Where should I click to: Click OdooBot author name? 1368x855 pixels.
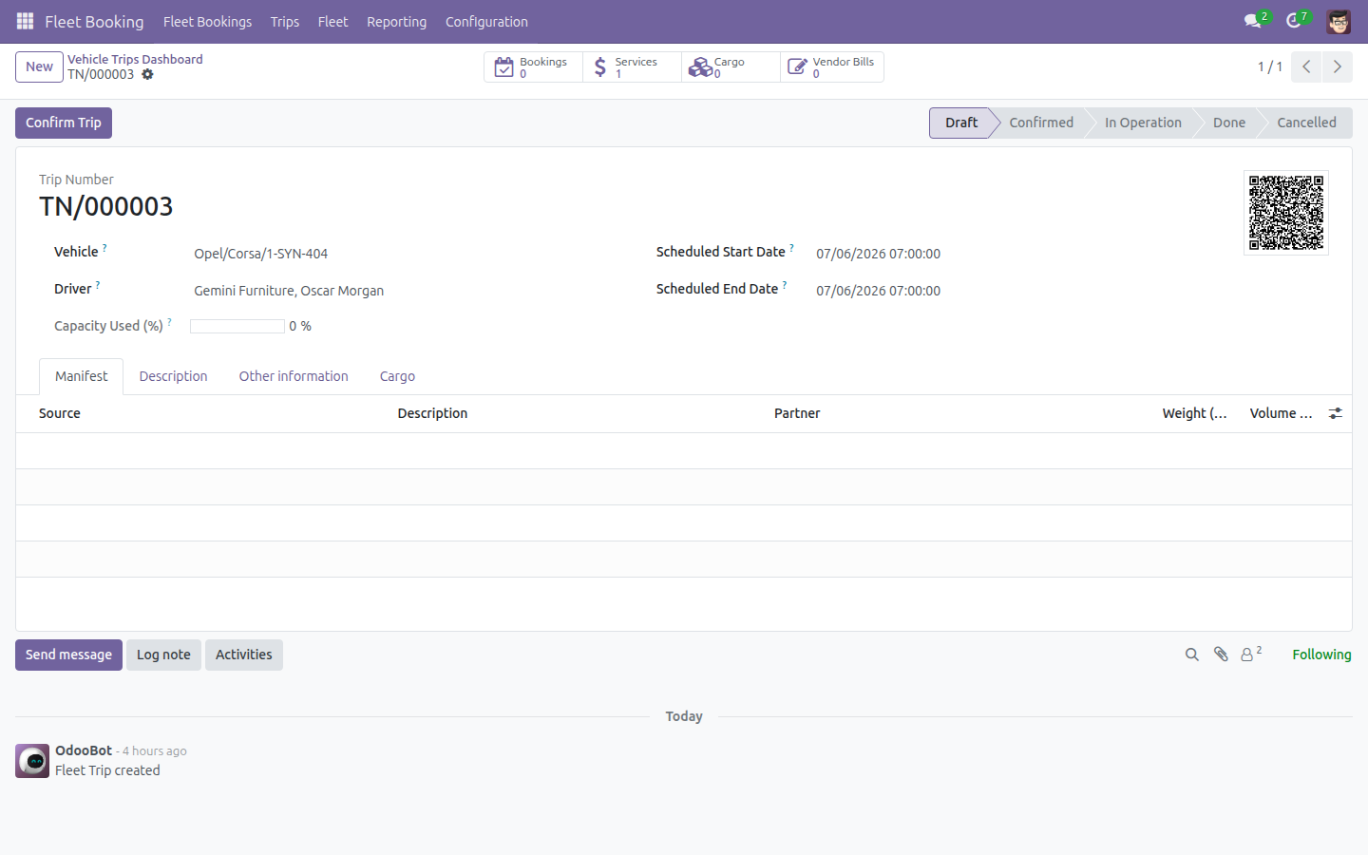84,750
